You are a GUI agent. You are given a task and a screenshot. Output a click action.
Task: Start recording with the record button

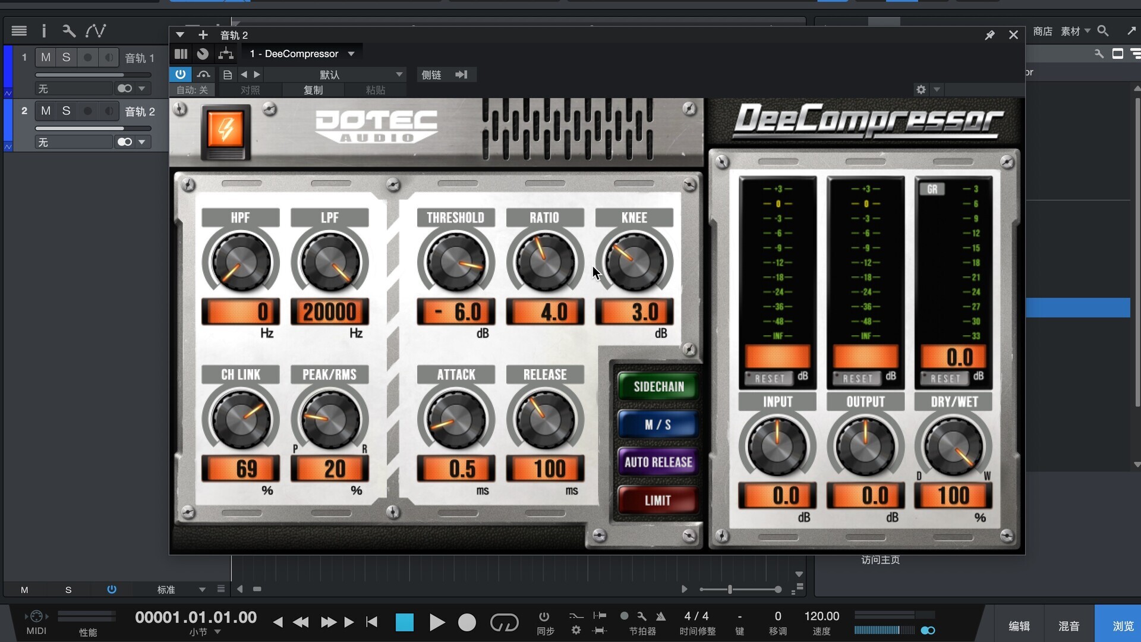point(467,622)
